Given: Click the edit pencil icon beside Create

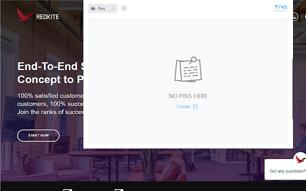Looking at the screenshot, I should (196, 106).
